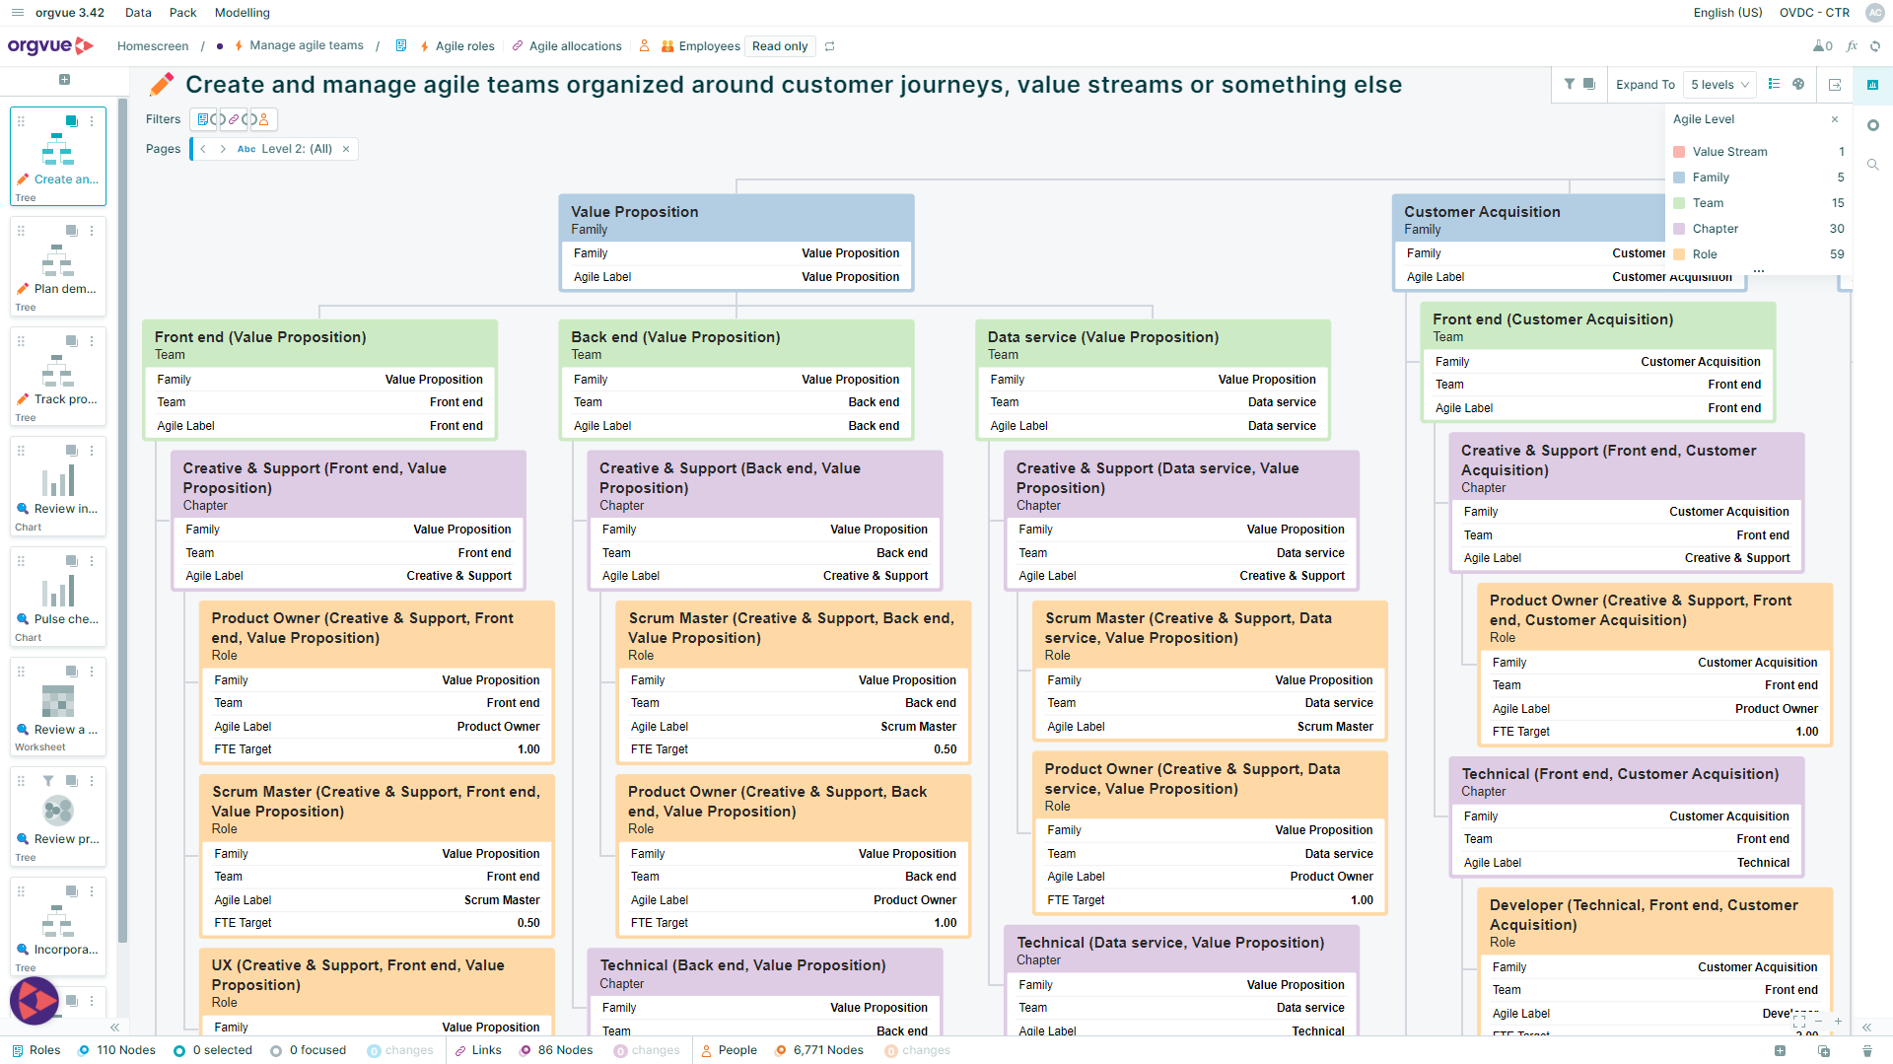Open search magnifier icon on right sidebar
Screen dimensions: 1893x1064
(1872, 165)
